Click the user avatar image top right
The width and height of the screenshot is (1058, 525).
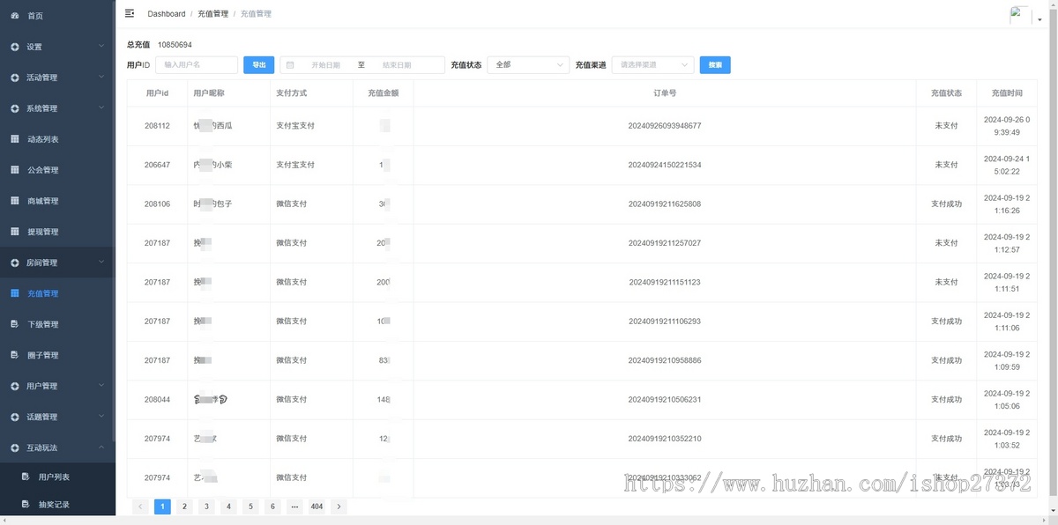coord(1020,16)
